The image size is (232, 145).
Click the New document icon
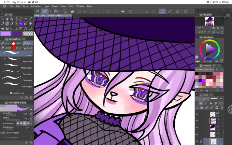tap(65, 11)
